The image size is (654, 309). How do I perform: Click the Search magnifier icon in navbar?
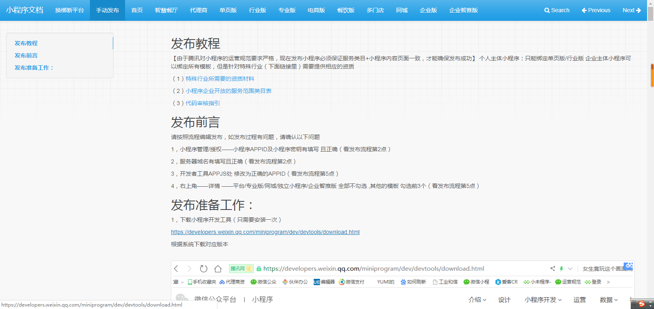(x=547, y=11)
